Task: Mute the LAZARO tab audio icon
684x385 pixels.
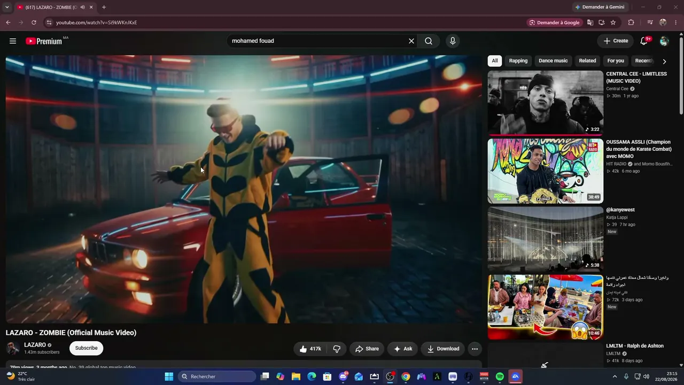Action: pos(82,7)
